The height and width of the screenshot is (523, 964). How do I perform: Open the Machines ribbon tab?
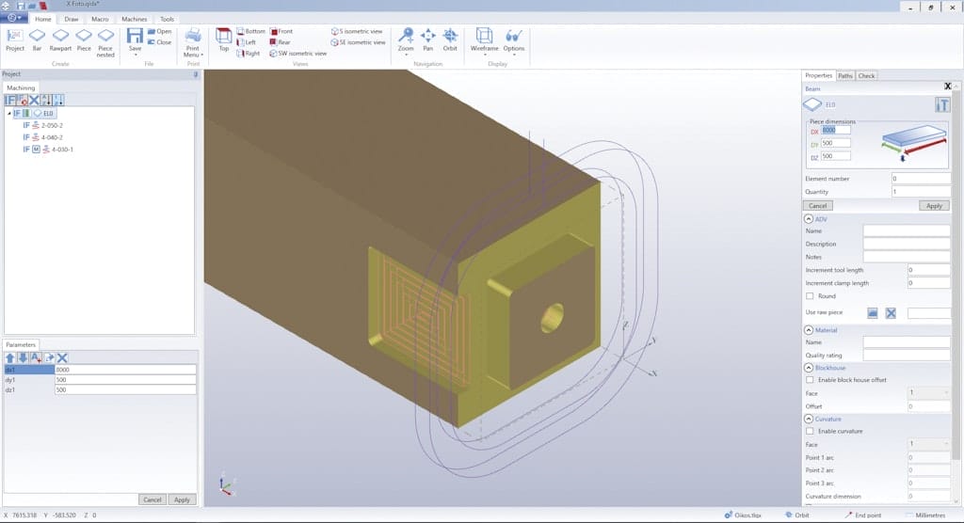point(134,19)
